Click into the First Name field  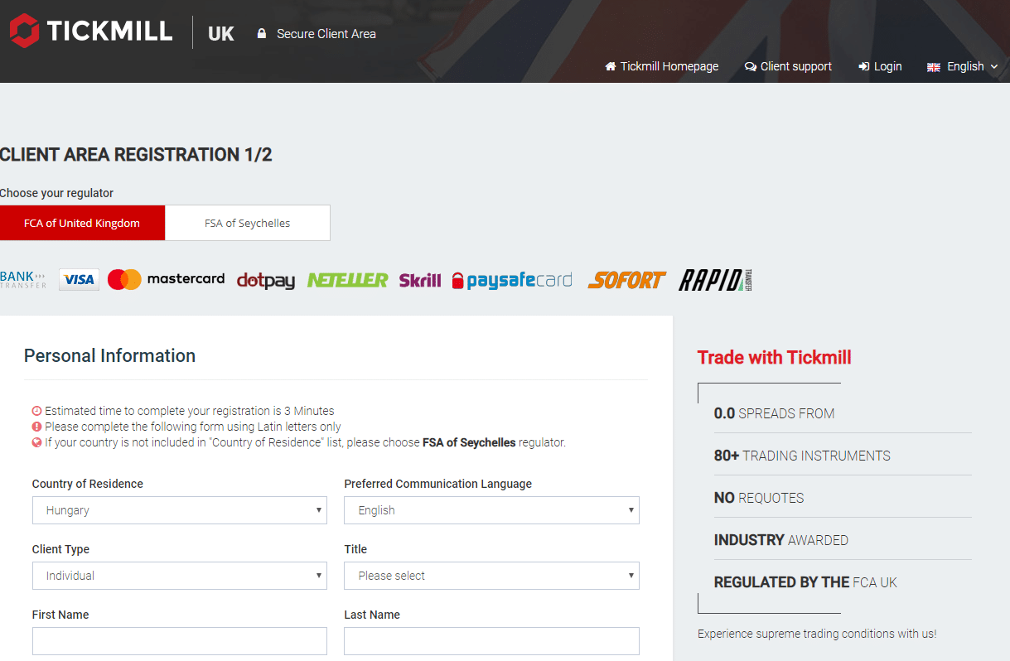[180, 641]
